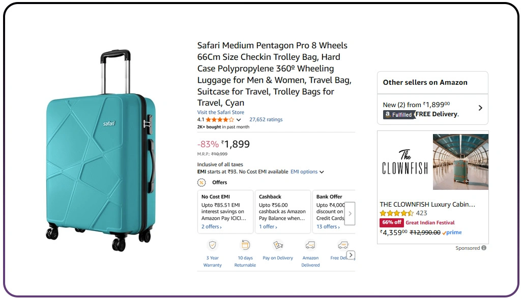Open 13 offers under Bank Offer
Screen dimensions: 522x299
tap(328, 227)
